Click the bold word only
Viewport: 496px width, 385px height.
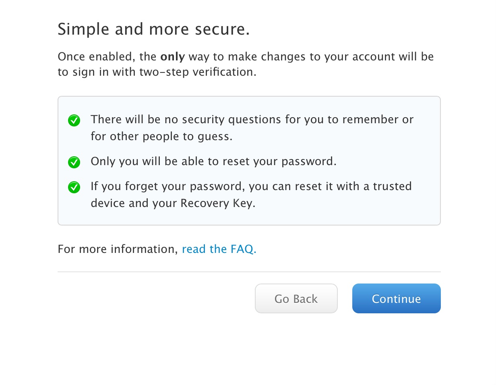coord(172,56)
